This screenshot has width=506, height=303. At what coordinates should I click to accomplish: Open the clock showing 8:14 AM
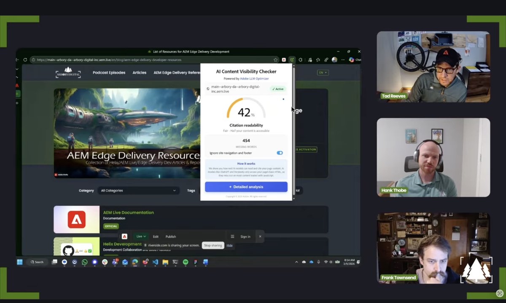point(350,262)
